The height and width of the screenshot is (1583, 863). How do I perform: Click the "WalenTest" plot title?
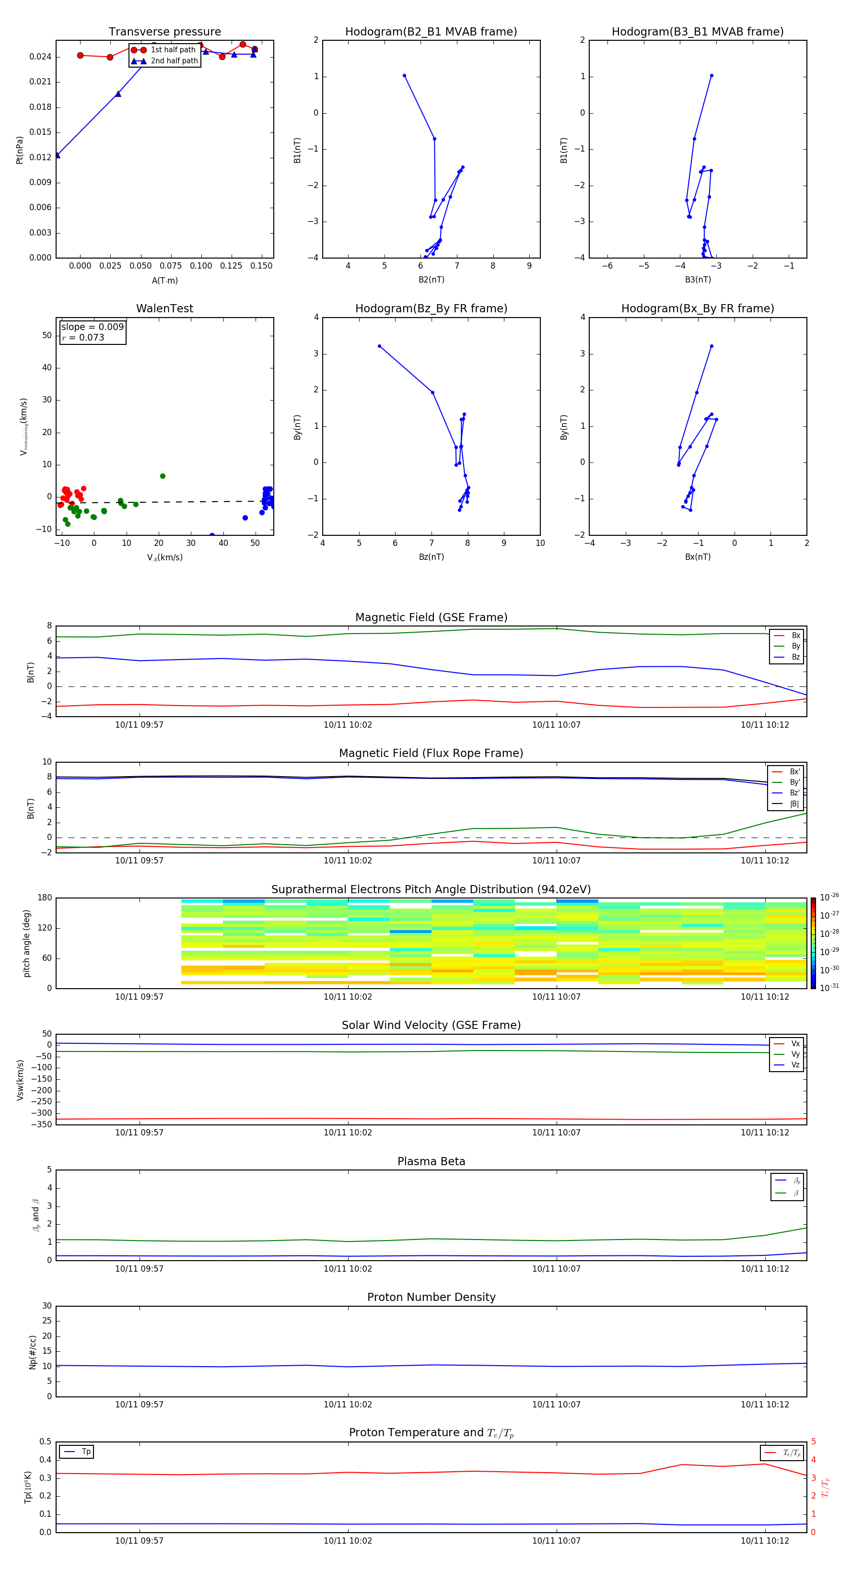click(x=164, y=308)
